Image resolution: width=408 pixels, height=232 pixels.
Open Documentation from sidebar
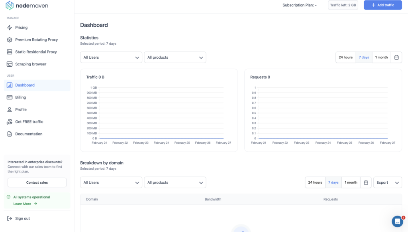pos(37,134)
